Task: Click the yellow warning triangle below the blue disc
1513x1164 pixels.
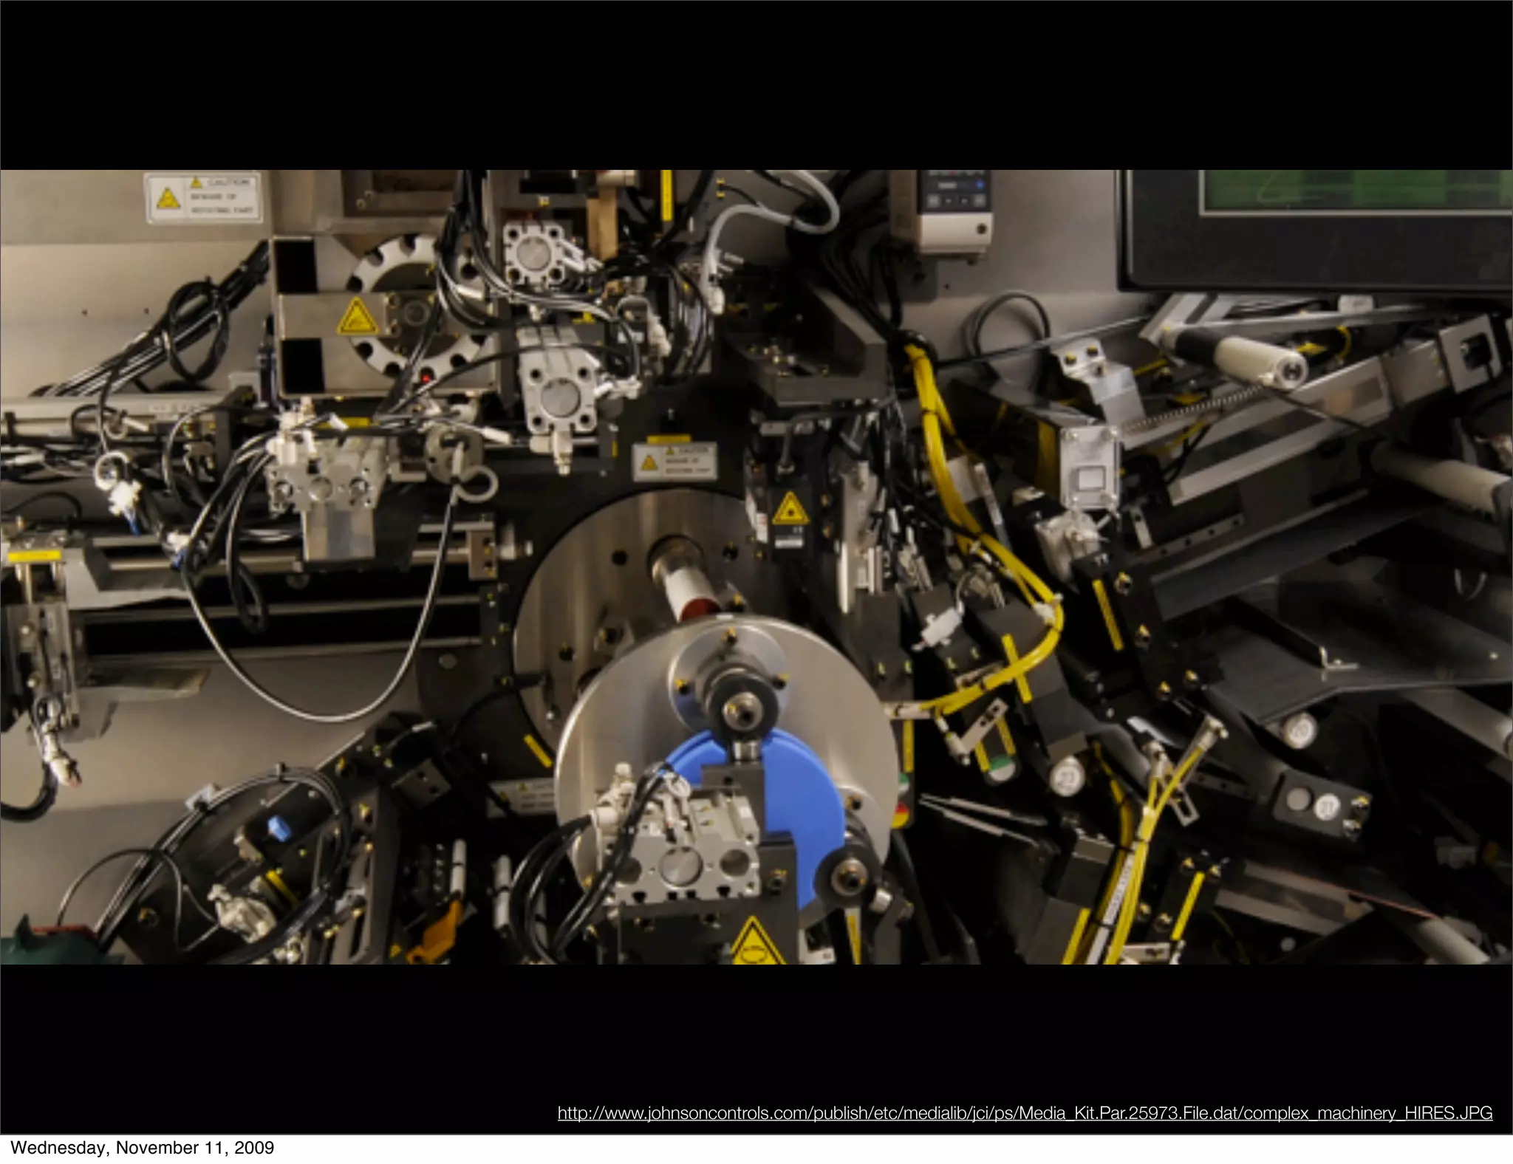Action: 752,945
